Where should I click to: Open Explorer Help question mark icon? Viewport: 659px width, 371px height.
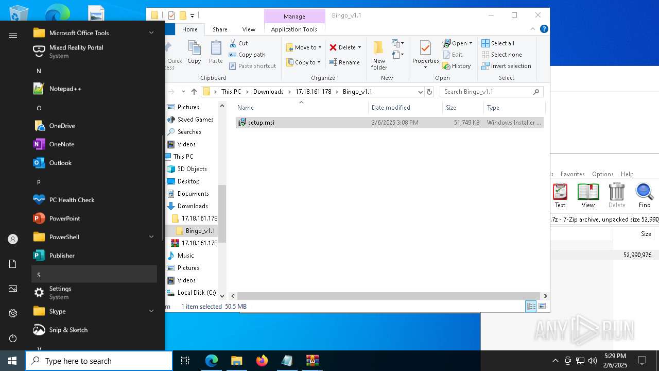544,29
